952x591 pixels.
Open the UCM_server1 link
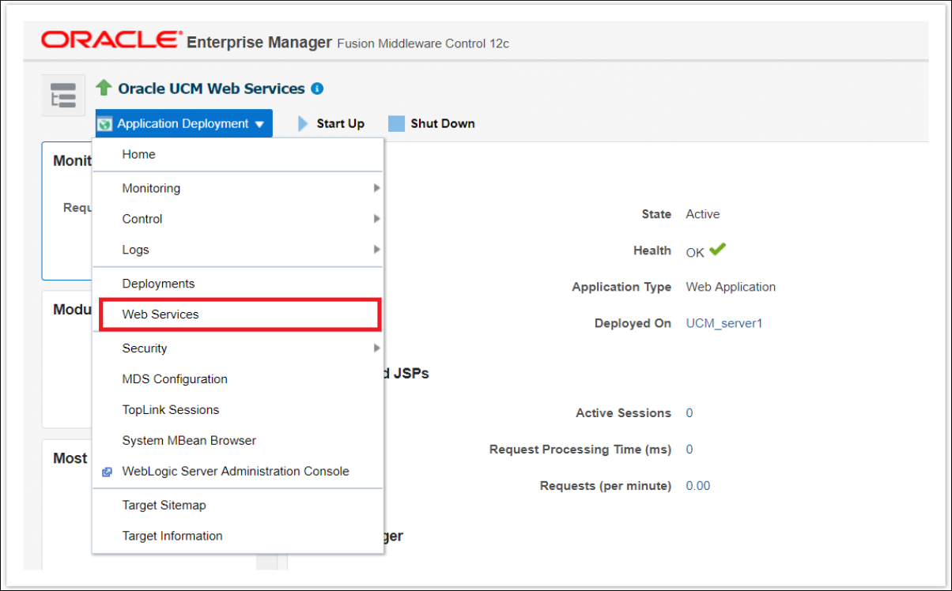click(x=724, y=323)
